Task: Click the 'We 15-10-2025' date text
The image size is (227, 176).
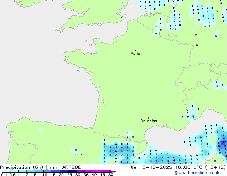Action: pos(151,167)
